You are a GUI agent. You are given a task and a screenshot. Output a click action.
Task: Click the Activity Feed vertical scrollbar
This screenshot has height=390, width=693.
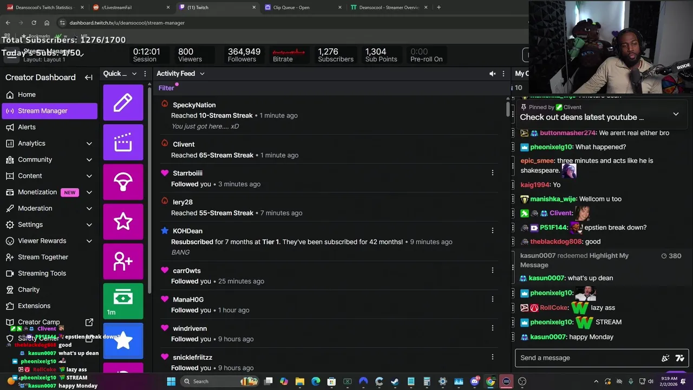[x=508, y=108]
